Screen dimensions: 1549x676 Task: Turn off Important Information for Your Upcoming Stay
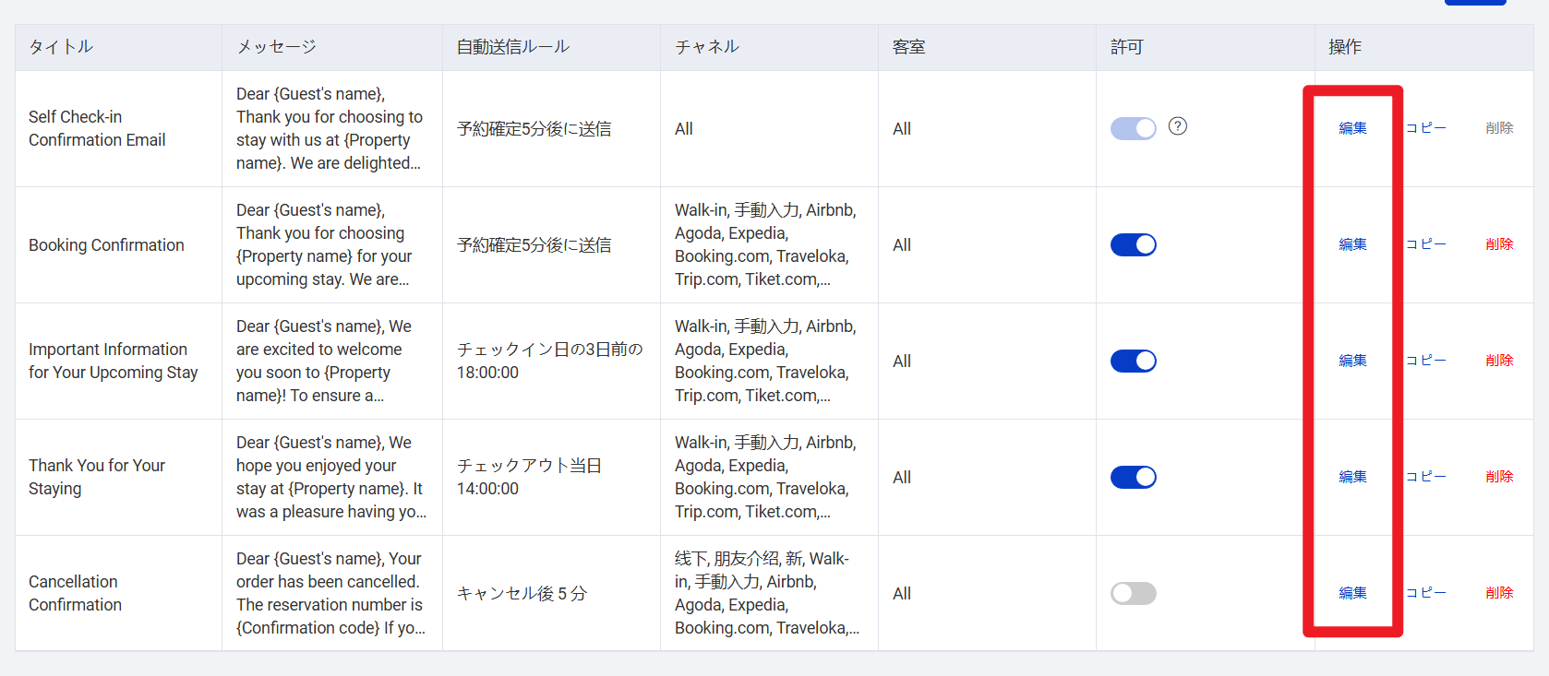pyautogui.click(x=1134, y=361)
